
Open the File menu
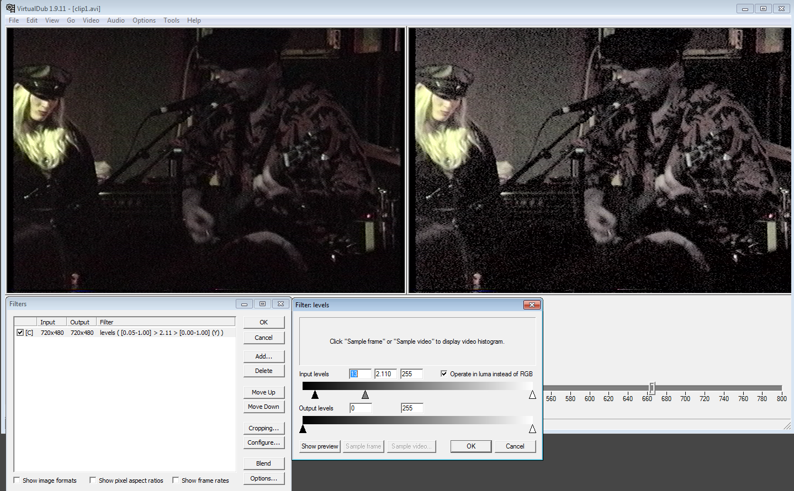[14, 20]
